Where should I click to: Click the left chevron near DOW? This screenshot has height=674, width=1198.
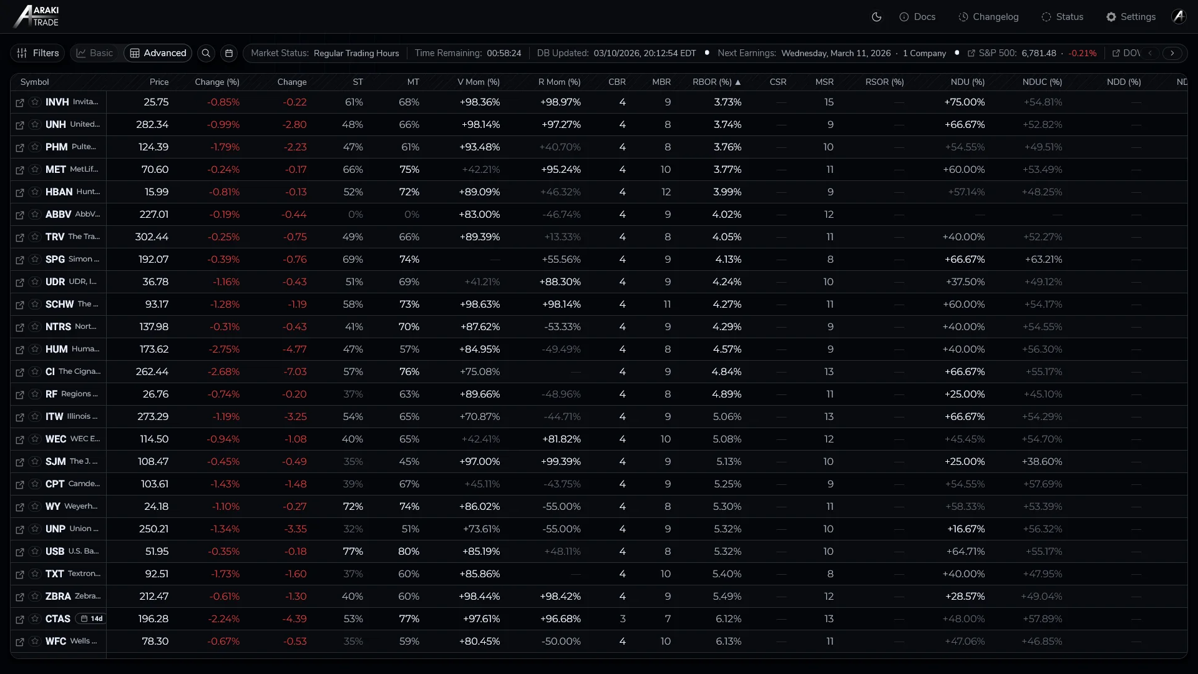pos(1150,53)
